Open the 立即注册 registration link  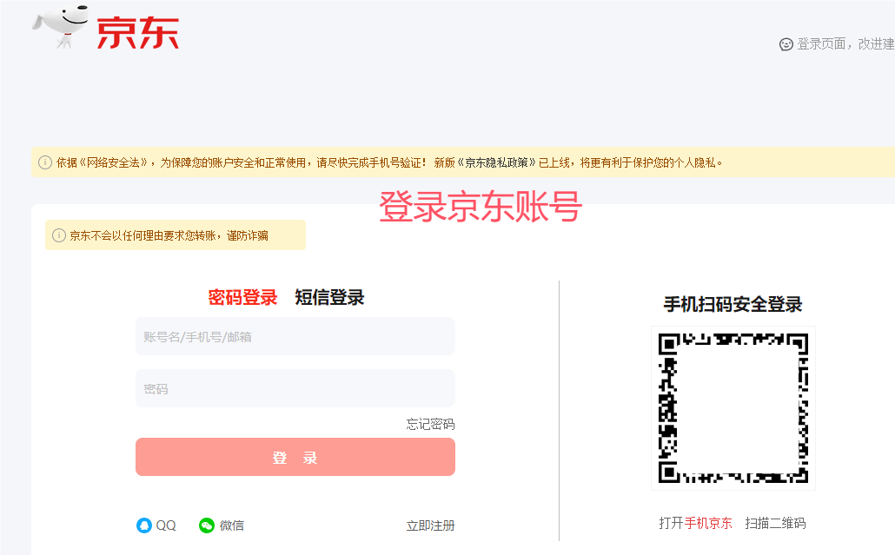pos(430,525)
